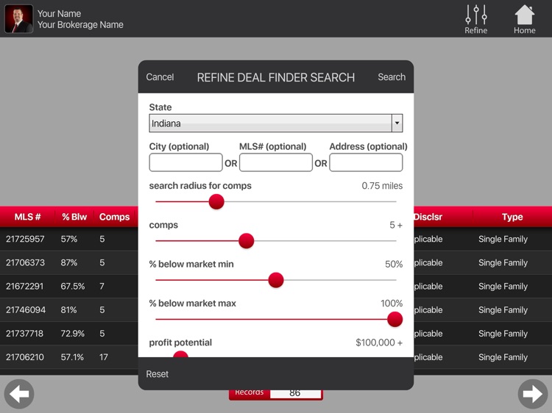Click the 0.75 miles radius value
Image resolution: width=552 pixels, height=413 pixels.
382,186
